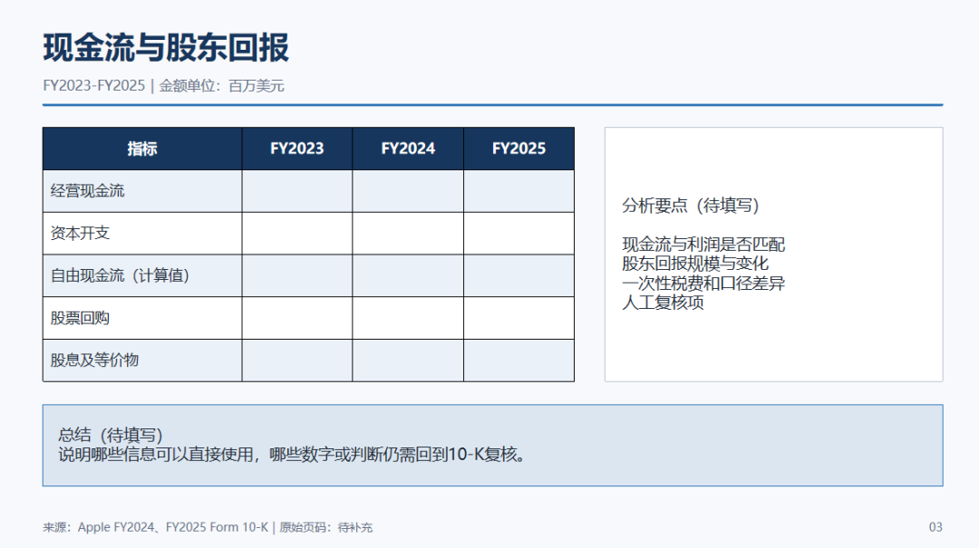
Task: Select the FY2024 column header
Action: [408, 149]
